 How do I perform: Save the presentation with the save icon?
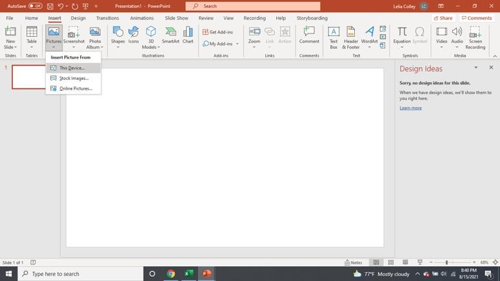click(x=50, y=6)
